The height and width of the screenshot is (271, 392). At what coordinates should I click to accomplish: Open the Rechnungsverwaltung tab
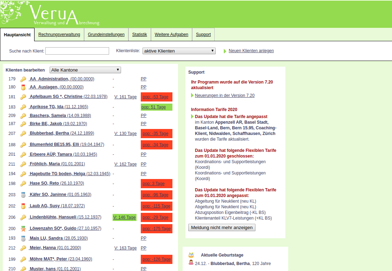click(x=59, y=35)
